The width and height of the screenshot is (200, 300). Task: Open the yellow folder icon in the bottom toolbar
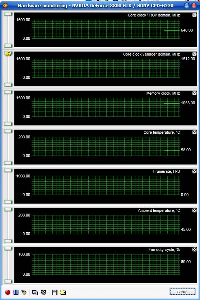(x=63, y=292)
